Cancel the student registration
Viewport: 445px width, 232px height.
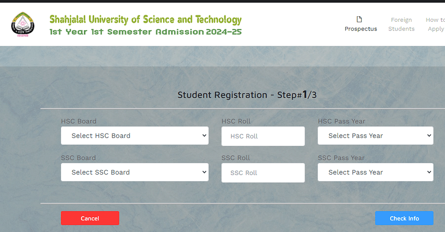(90, 218)
